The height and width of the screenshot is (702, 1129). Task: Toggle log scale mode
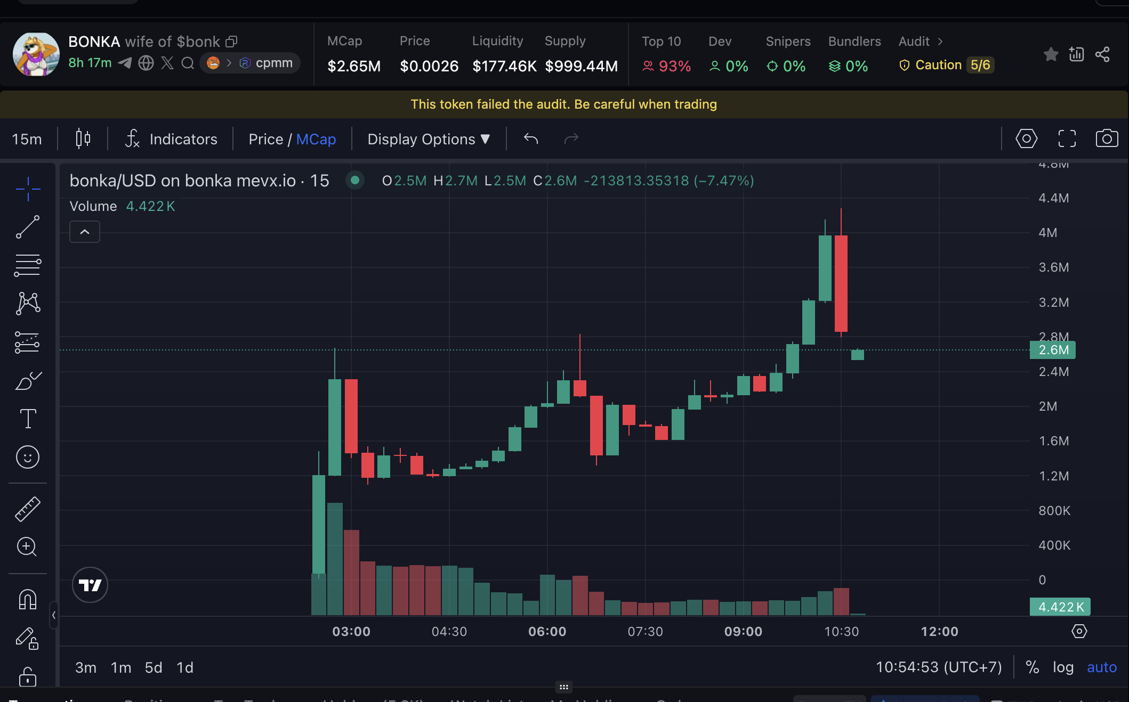(1063, 667)
